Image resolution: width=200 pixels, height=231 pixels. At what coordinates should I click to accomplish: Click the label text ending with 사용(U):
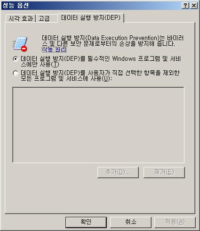click(x=100, y=75)
